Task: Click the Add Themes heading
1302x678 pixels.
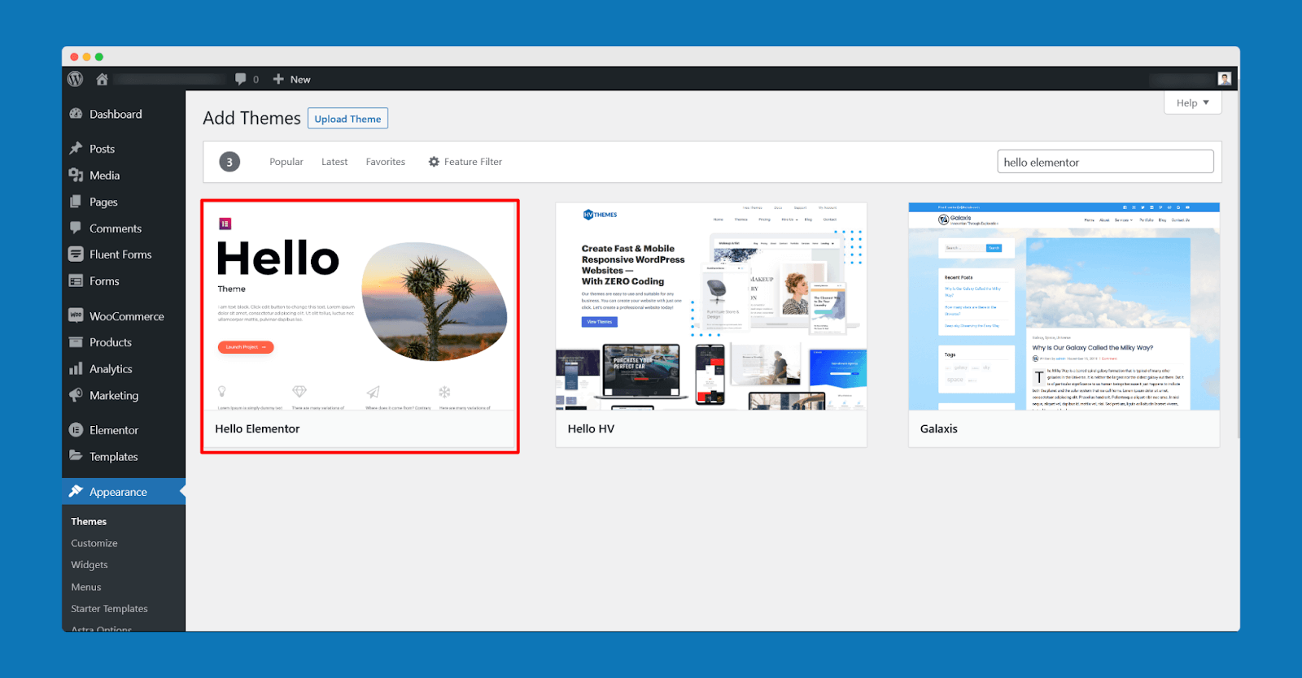Action: click(x=251, y=118)
